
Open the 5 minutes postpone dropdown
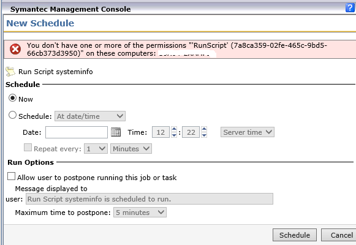(140, 213)
